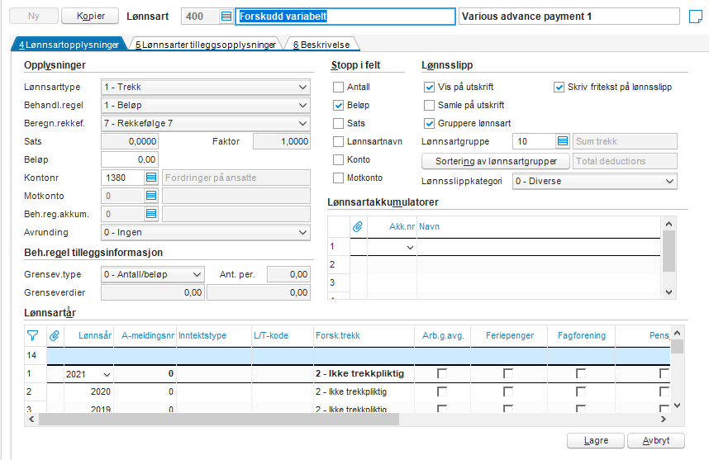The height and width of the screenshot is (460, 709).
Task: Open Beh.reg.akkum. lookup list icon
Action: click(151, 214)
